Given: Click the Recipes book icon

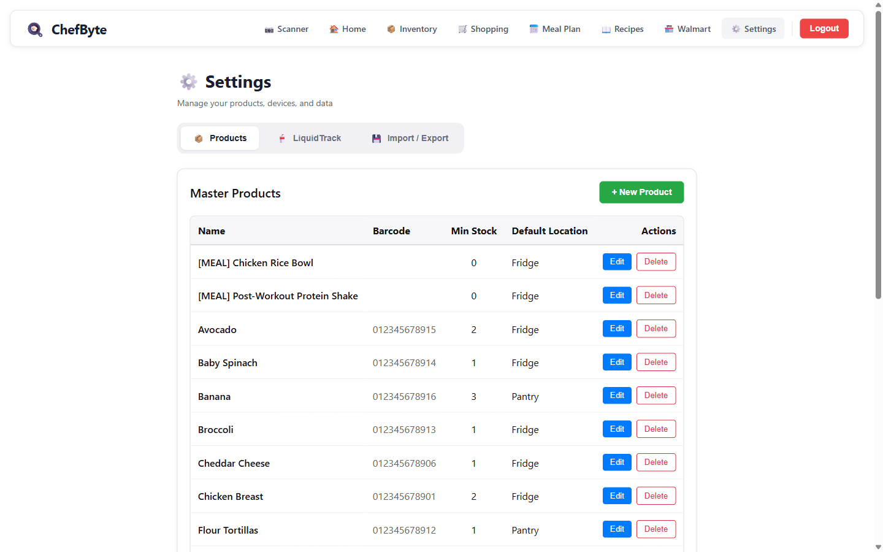Looking at the screenshot, I should click(605, 28).
